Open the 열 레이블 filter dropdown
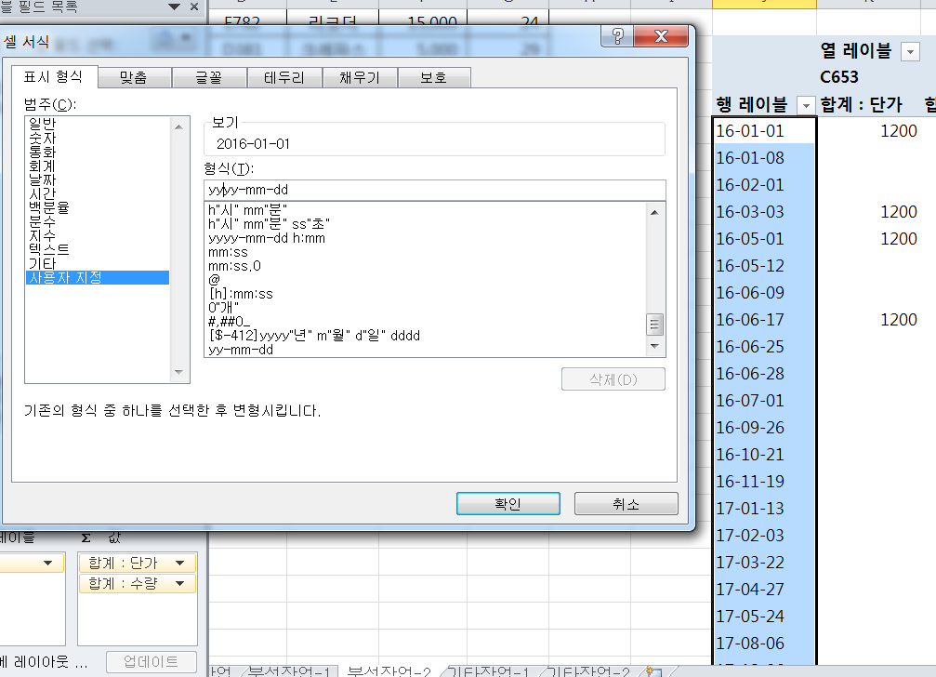Image resolution: width=936 pixels, height=677 pixels. coord(910,52)
